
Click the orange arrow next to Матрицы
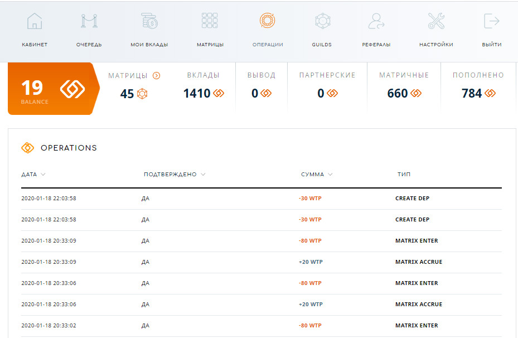pyautogui.click(x=156, y=76)
